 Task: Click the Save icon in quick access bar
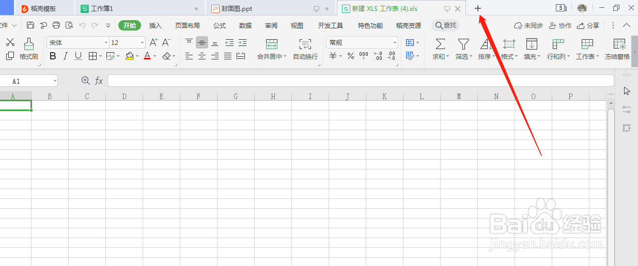pos(30,25)
